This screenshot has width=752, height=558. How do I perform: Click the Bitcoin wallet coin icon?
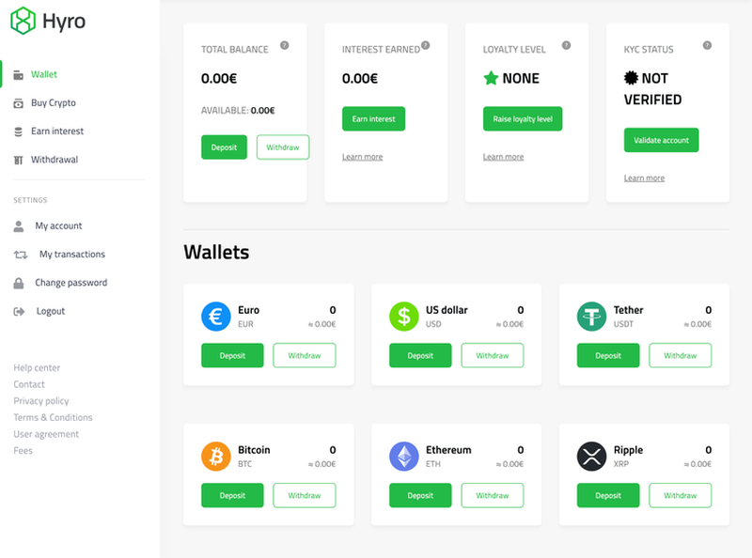(216, 457)
